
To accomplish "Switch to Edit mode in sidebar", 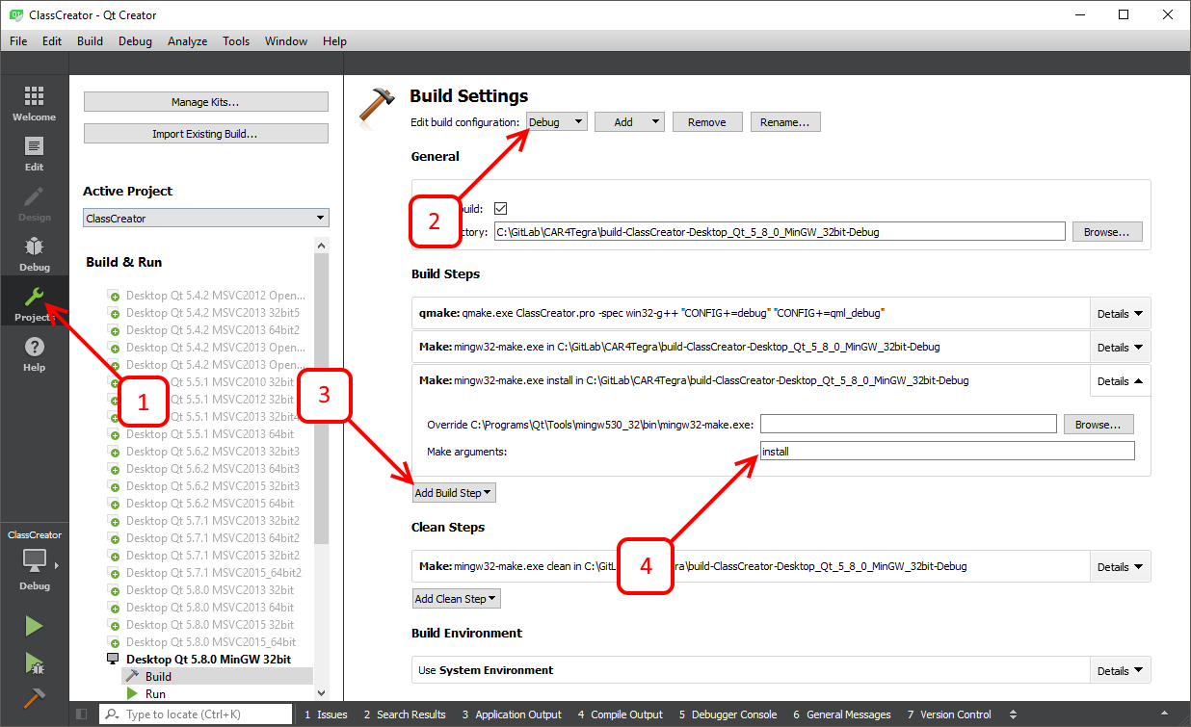I will [34, 153].
